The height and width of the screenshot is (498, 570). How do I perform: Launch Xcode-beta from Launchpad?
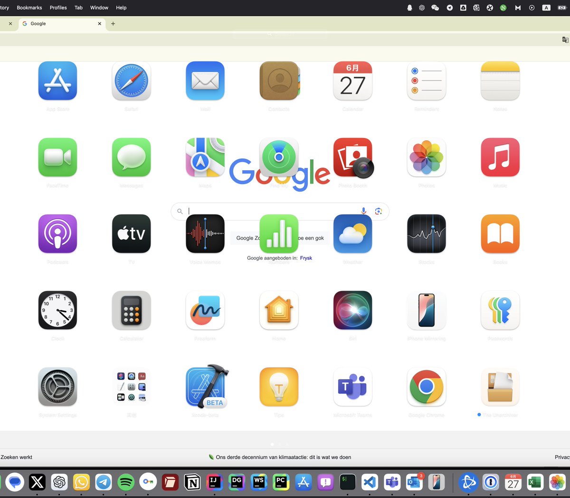click(x=207, y=386)
